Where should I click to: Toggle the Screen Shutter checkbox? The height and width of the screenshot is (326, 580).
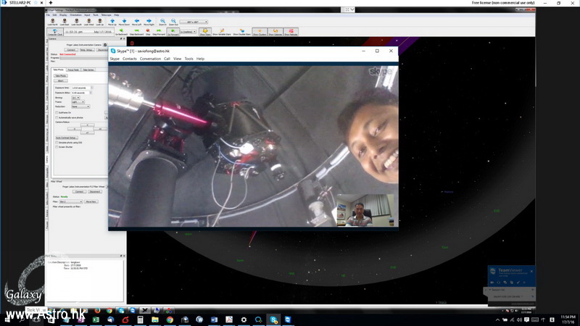pos(57,147)
